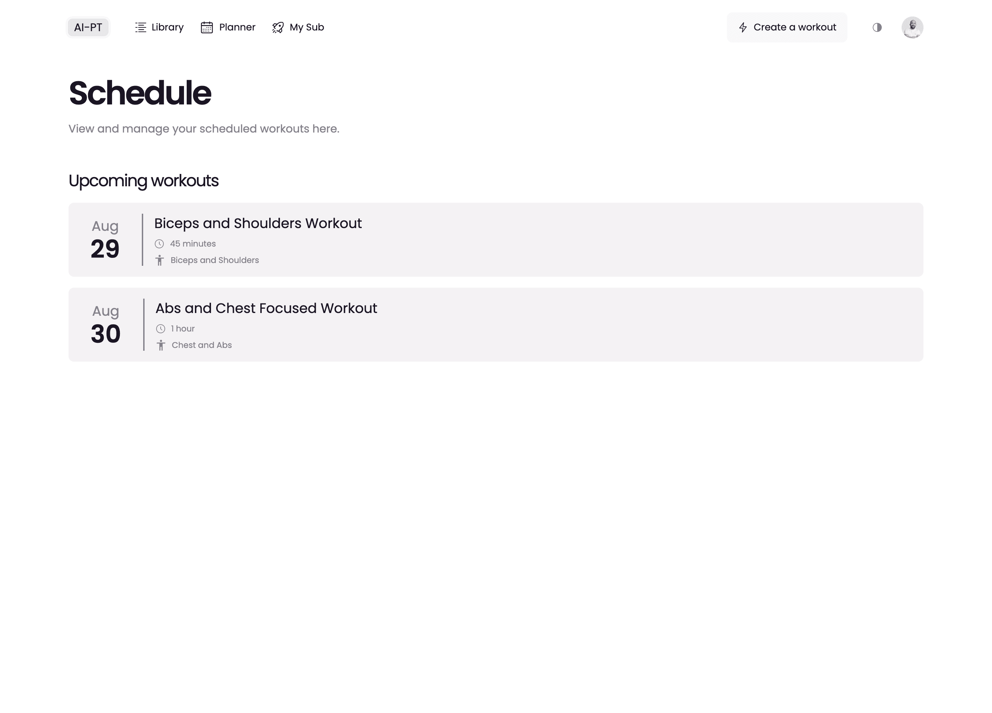This screenshot has height=713, width=992.
Task: Click the AI-PT home logo
Action: (x=88, y=27)
